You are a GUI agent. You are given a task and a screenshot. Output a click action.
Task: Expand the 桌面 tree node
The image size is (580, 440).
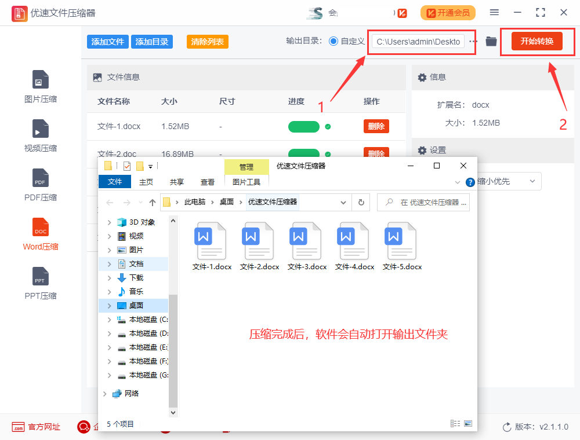109,306
